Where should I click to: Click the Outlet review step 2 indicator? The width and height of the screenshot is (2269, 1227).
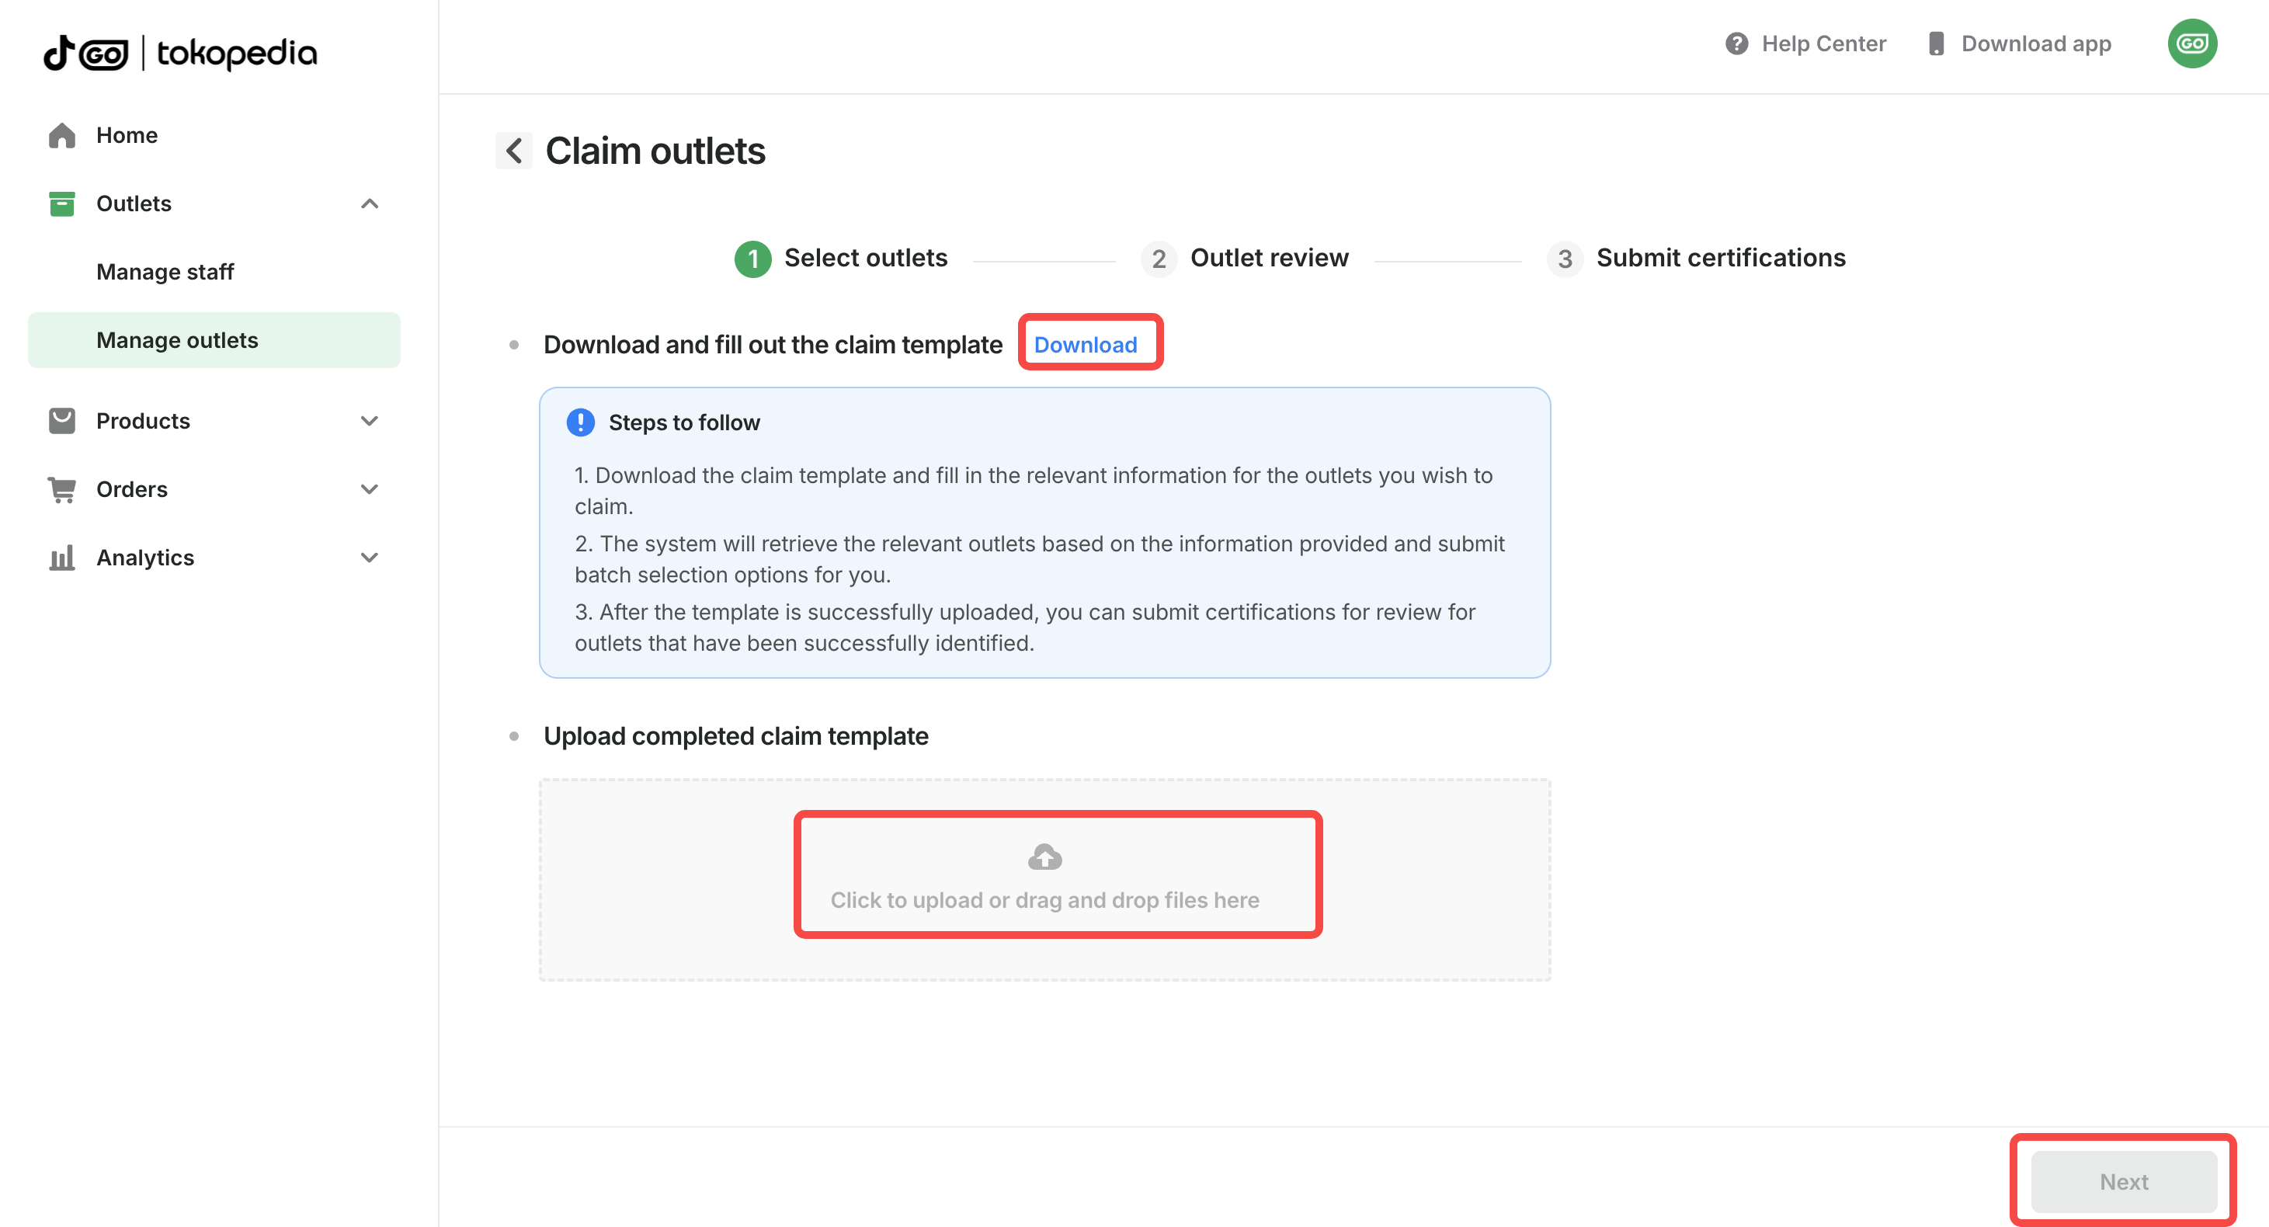pyautogui.click(x=1159, y=259)
